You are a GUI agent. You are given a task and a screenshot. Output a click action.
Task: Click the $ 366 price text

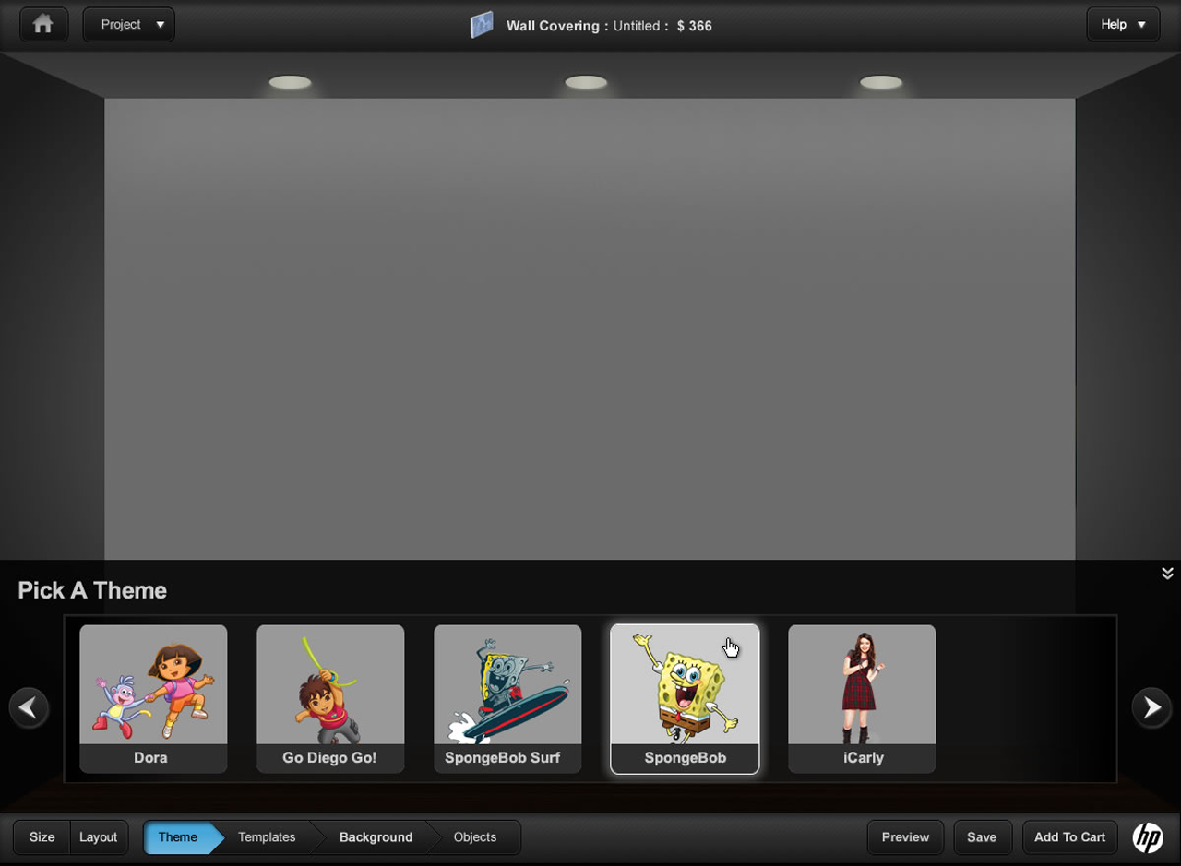pyautogui.click(x=695, y=26)
